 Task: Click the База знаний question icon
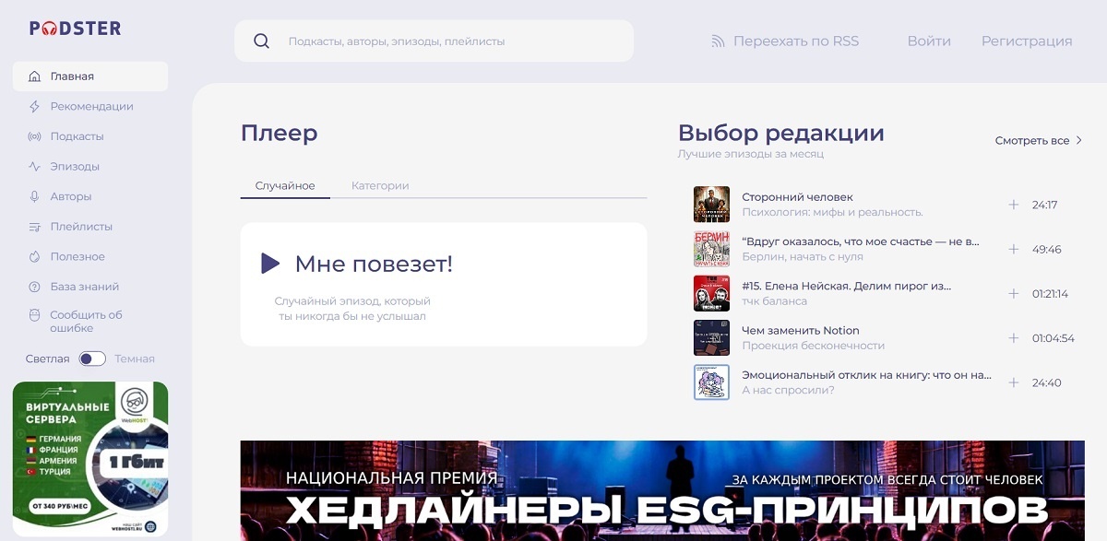[x=35, y=287]
